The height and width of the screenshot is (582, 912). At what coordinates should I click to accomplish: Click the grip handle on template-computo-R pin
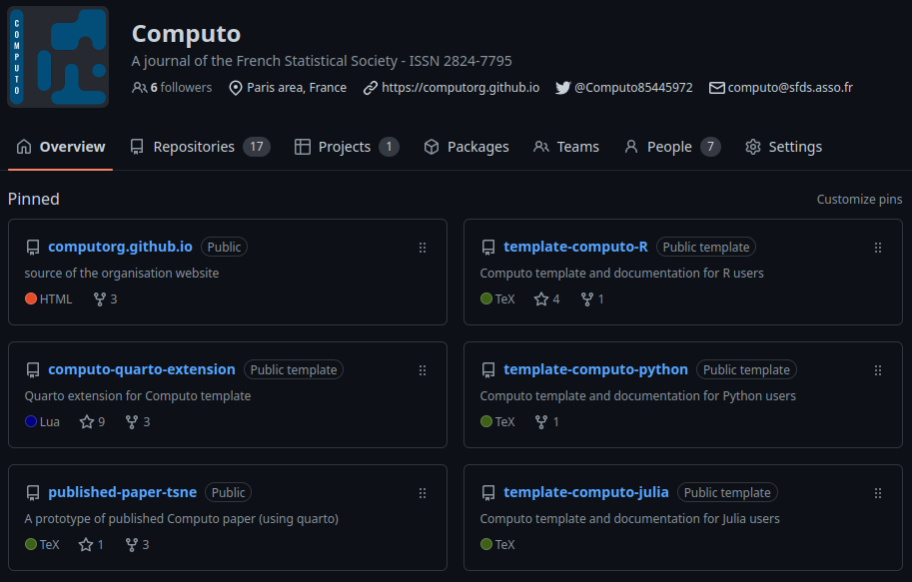point(878,248)
